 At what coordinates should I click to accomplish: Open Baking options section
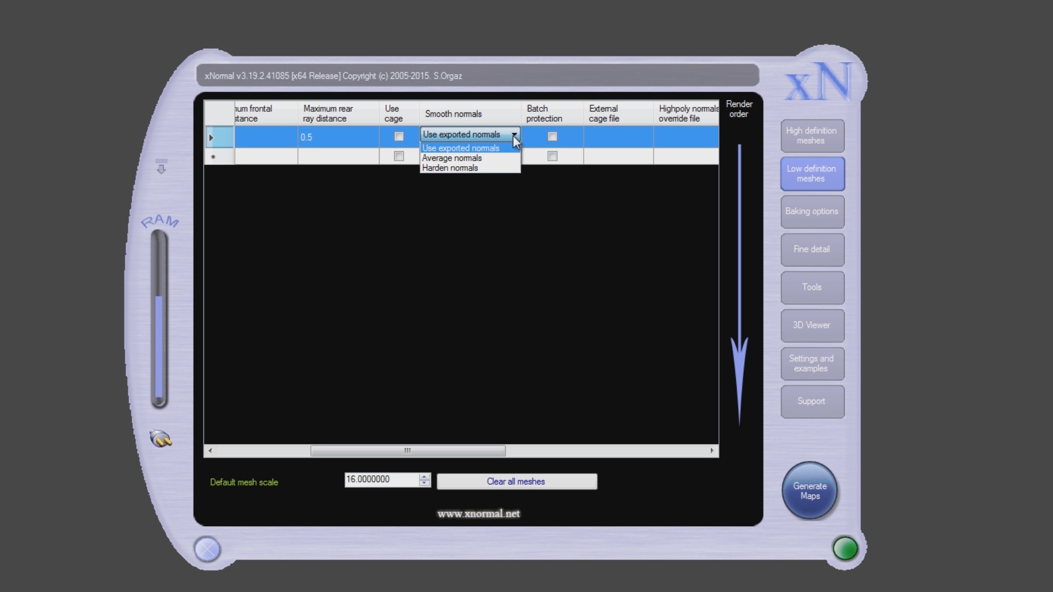(812, 212)
